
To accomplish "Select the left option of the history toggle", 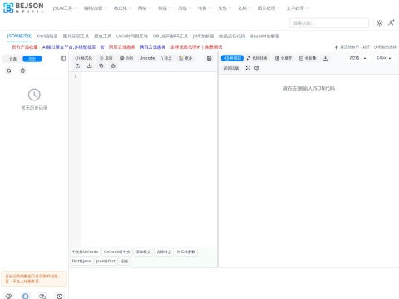I will coord(12,59).
